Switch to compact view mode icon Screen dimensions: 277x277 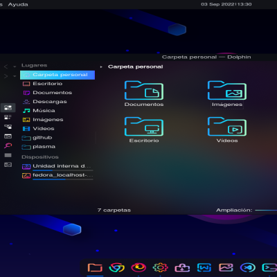coord(8,117)
